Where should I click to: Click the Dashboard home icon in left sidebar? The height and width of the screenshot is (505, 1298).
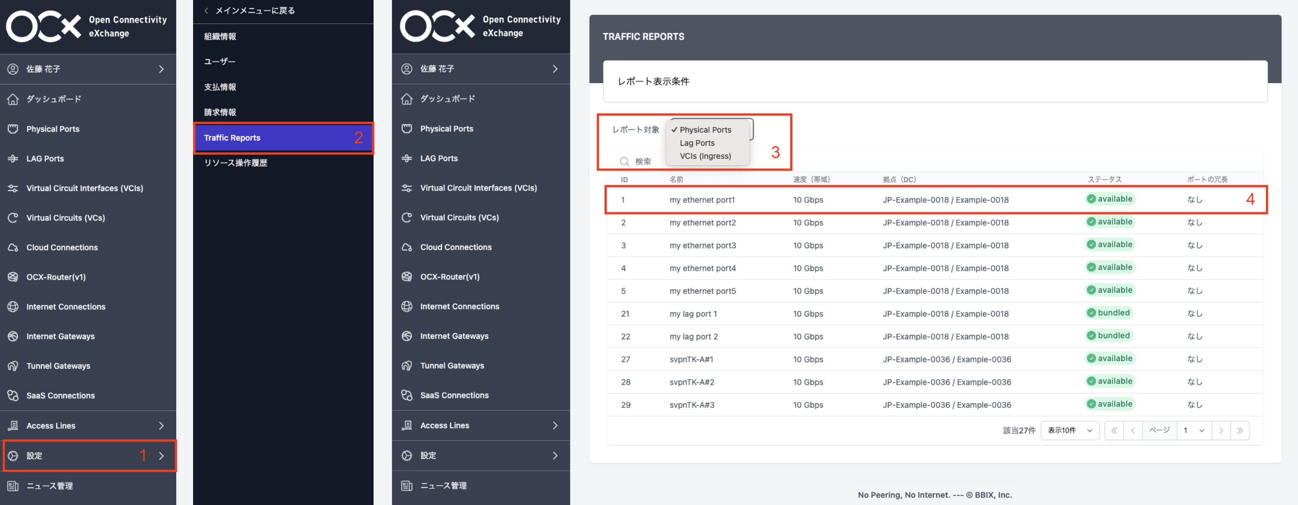tap(13, 99)
